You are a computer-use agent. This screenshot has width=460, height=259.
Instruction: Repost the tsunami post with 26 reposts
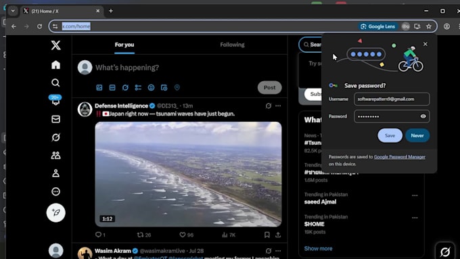[x=144, y=235]
